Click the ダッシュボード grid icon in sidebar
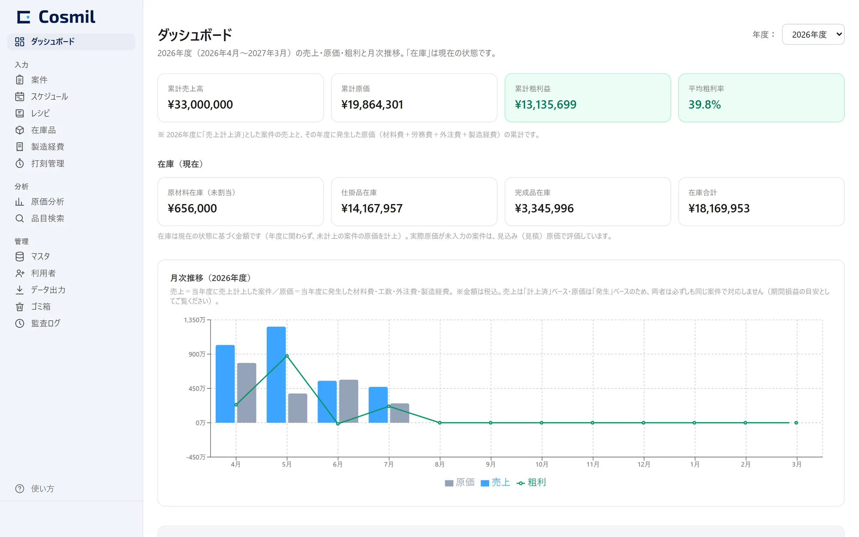 [20, 42]
